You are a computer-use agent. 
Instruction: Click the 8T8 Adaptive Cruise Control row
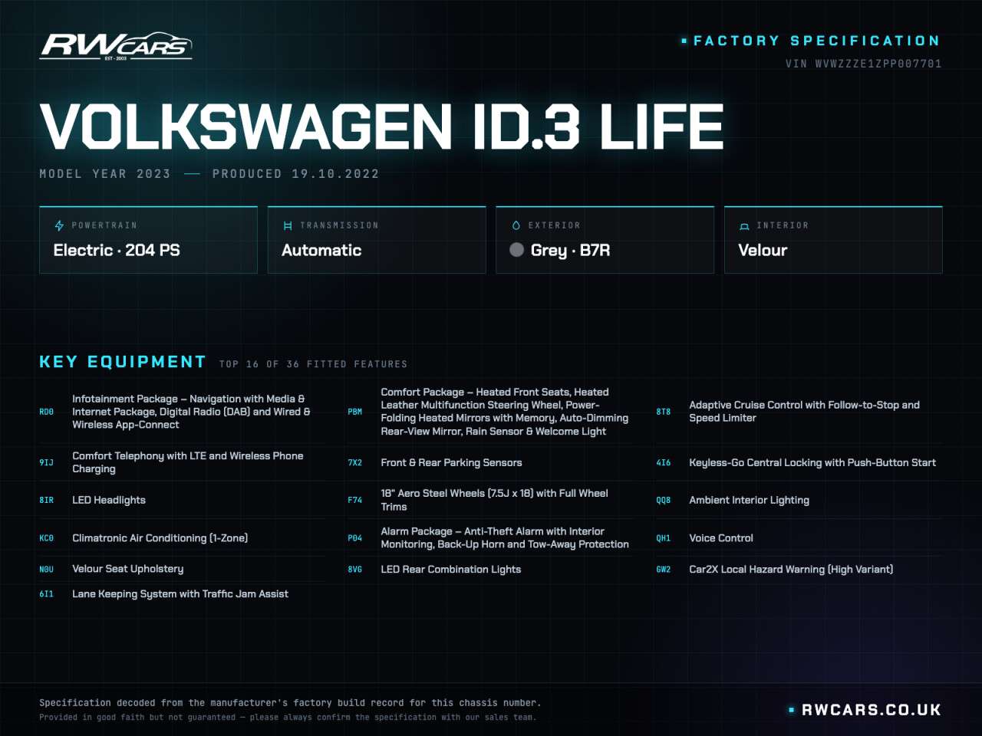[799, 412]
